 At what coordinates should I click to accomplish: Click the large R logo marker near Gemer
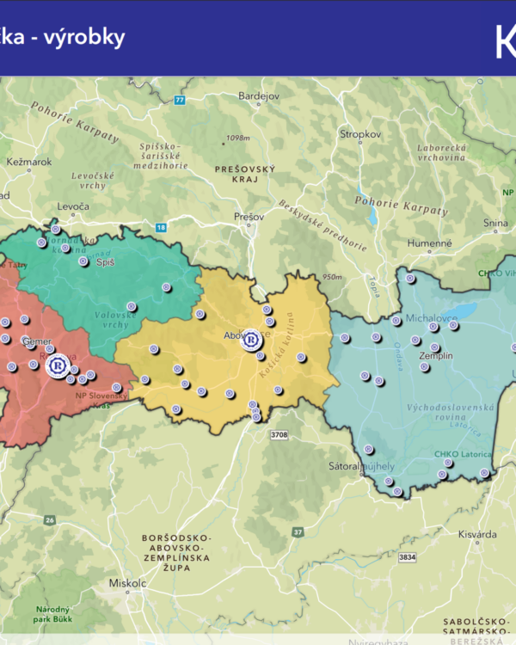pos(58,365)
